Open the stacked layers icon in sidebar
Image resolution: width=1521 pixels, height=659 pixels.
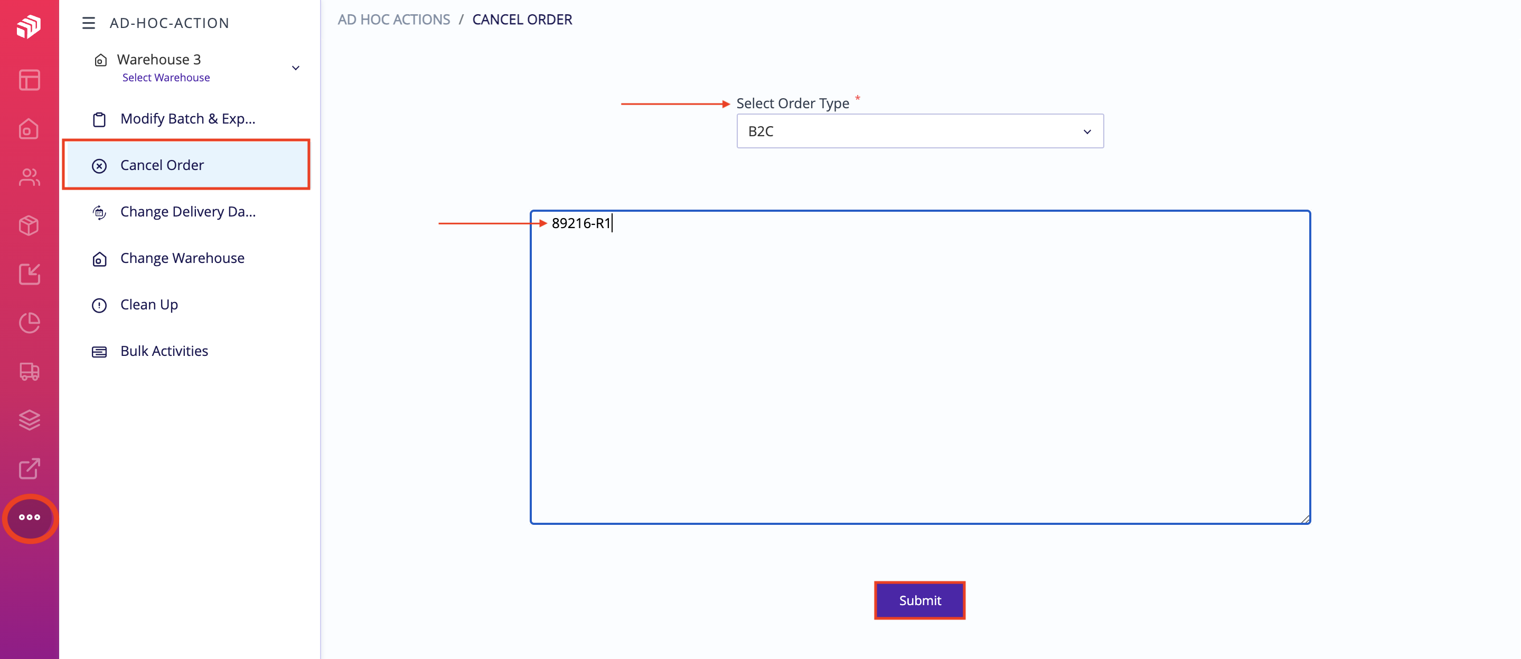point(29,420)
